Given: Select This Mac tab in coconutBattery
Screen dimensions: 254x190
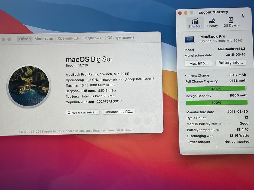Looking at the screenshot, I should pyautogui.click(x=195, y=23).
